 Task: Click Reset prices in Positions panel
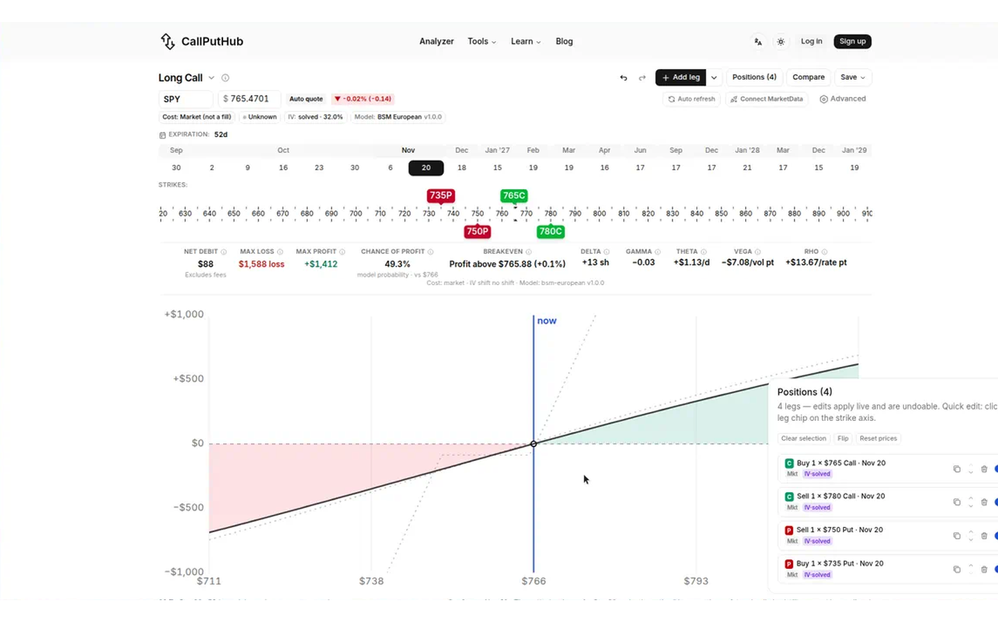pyautogui.click(x=878, y=438)
